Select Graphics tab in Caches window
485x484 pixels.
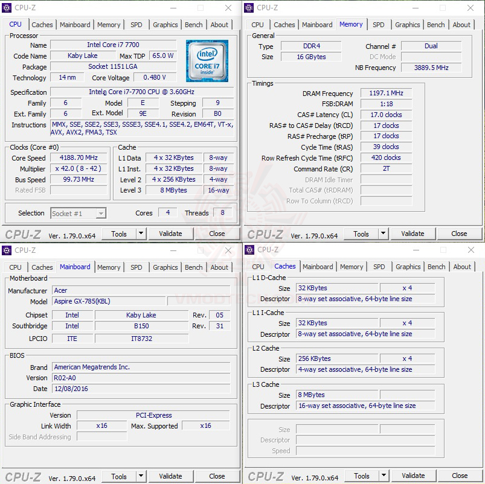click(408, 267)
